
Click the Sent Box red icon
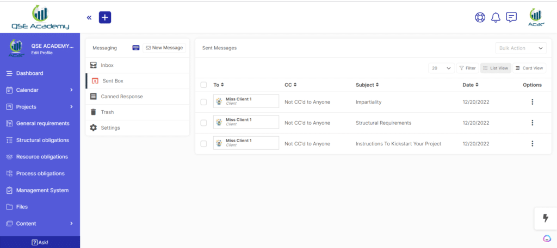pos(95,81)
